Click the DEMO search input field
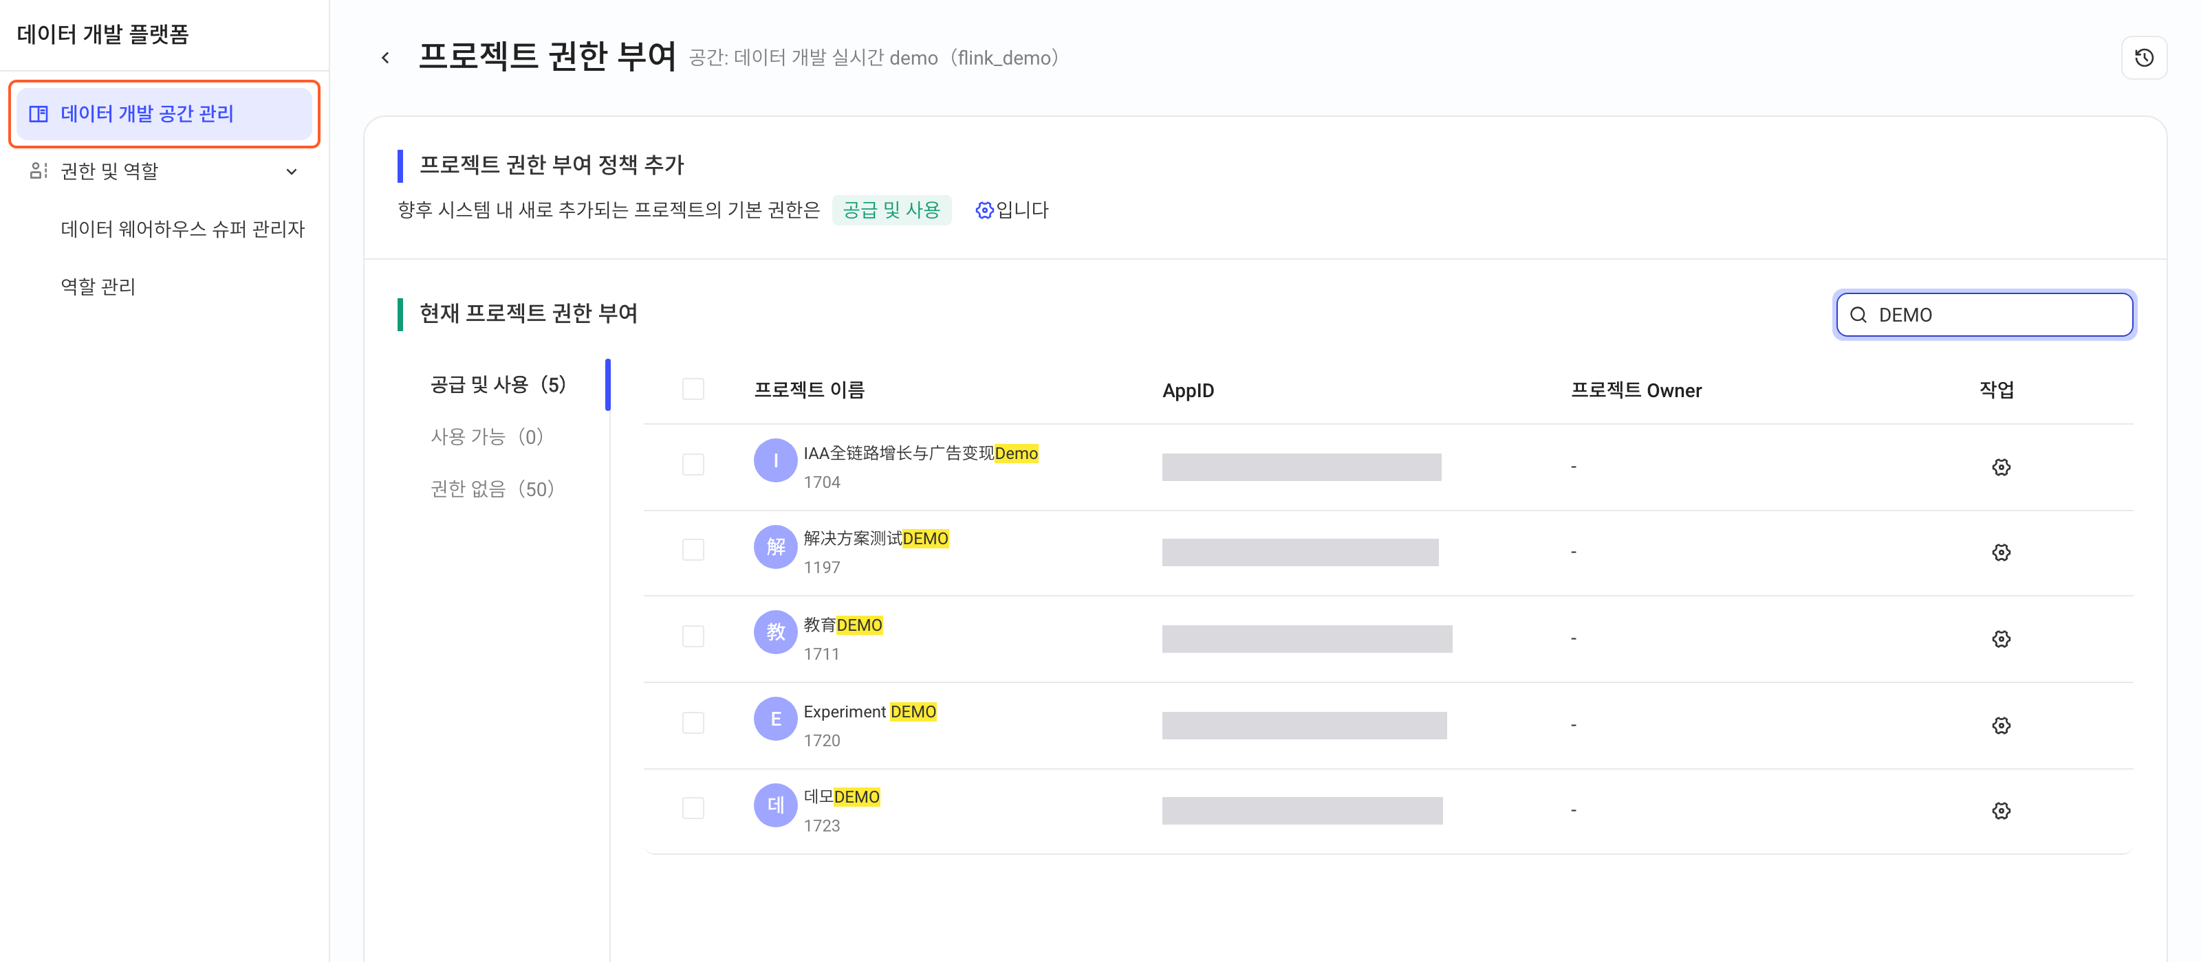 point(1984,315)
